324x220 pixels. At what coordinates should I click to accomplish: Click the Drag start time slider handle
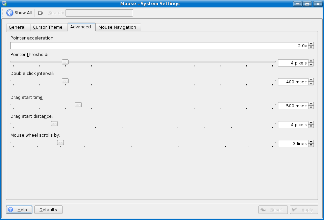coord(78,105)
